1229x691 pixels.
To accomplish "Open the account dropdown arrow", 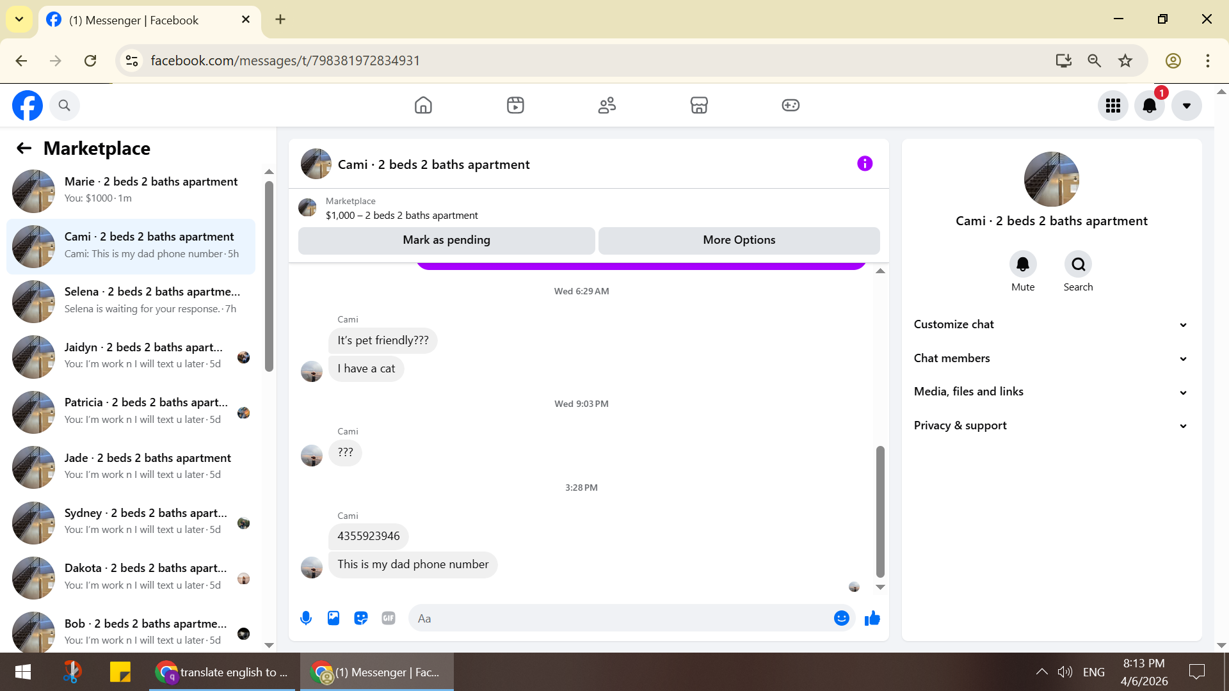I will coord(1187,106).
